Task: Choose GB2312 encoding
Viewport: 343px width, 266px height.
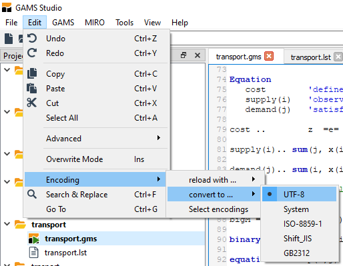Action: [299, 253]
